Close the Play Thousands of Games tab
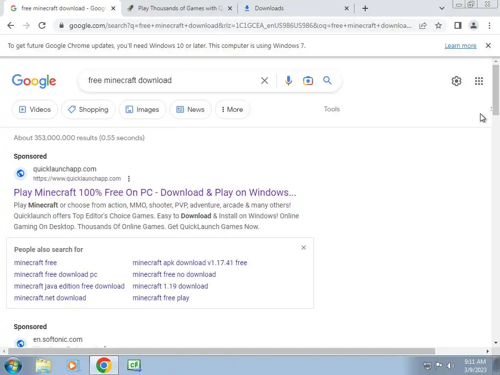Viewport: 500px width, 375px height. [x=230, y=9]
